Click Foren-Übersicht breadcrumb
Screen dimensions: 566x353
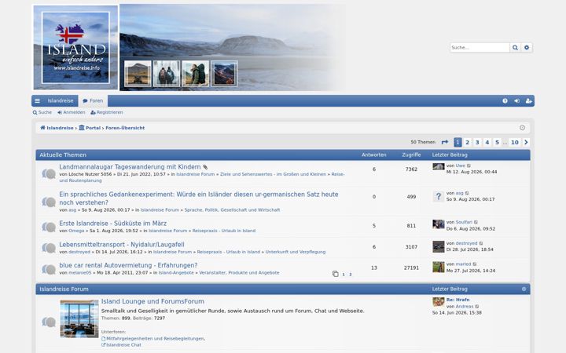point(125,128)
